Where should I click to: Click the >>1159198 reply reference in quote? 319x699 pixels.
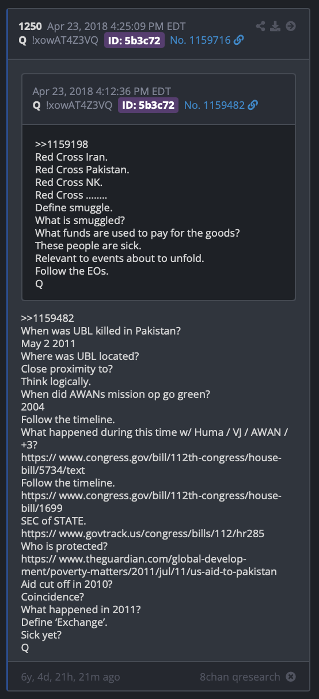click(x=62, y=144)
